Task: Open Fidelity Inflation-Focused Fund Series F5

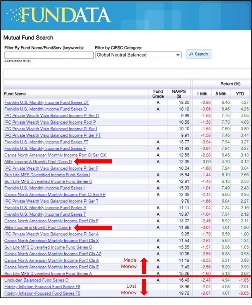Action: click(x=42, y=293)
